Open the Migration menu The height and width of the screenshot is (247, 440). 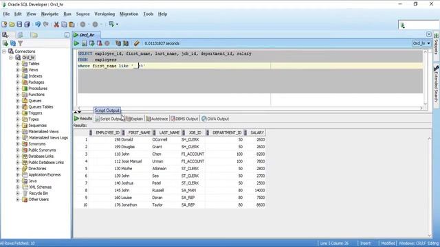[129, 14]
